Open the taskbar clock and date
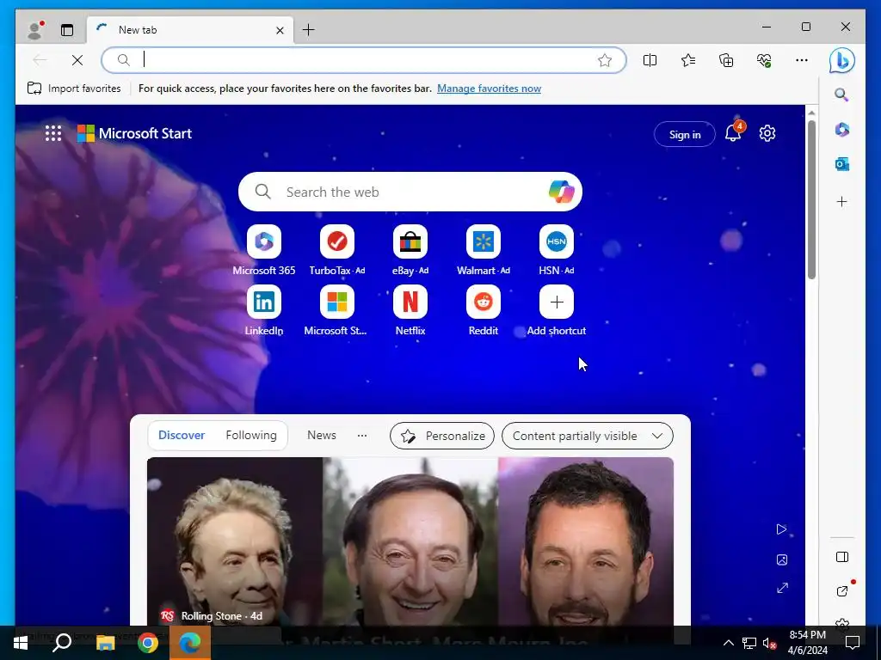 807,643
